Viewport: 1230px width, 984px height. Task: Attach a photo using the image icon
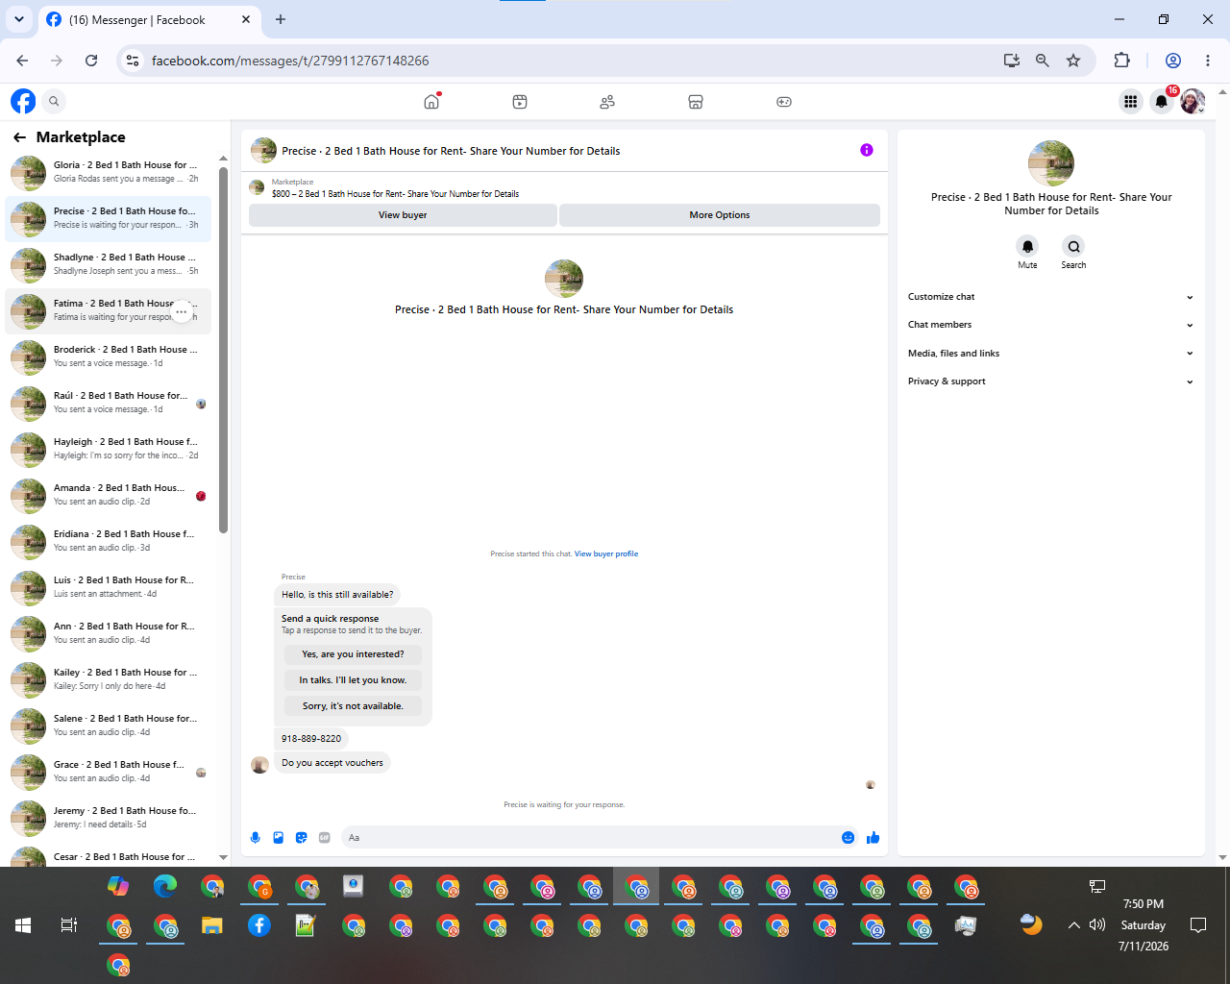point(279,838)
